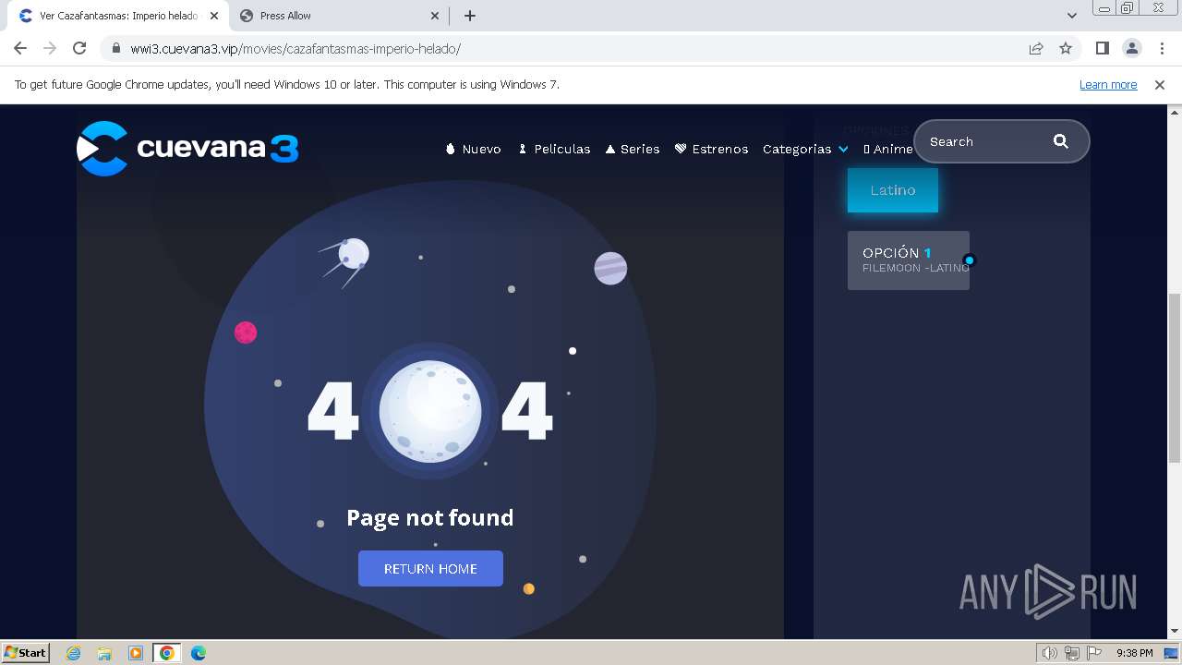Click the search magnifier icon

[x=1061, y=141]
